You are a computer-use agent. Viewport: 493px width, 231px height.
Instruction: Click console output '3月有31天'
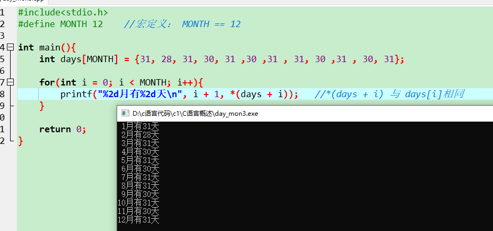coord(140,144)
